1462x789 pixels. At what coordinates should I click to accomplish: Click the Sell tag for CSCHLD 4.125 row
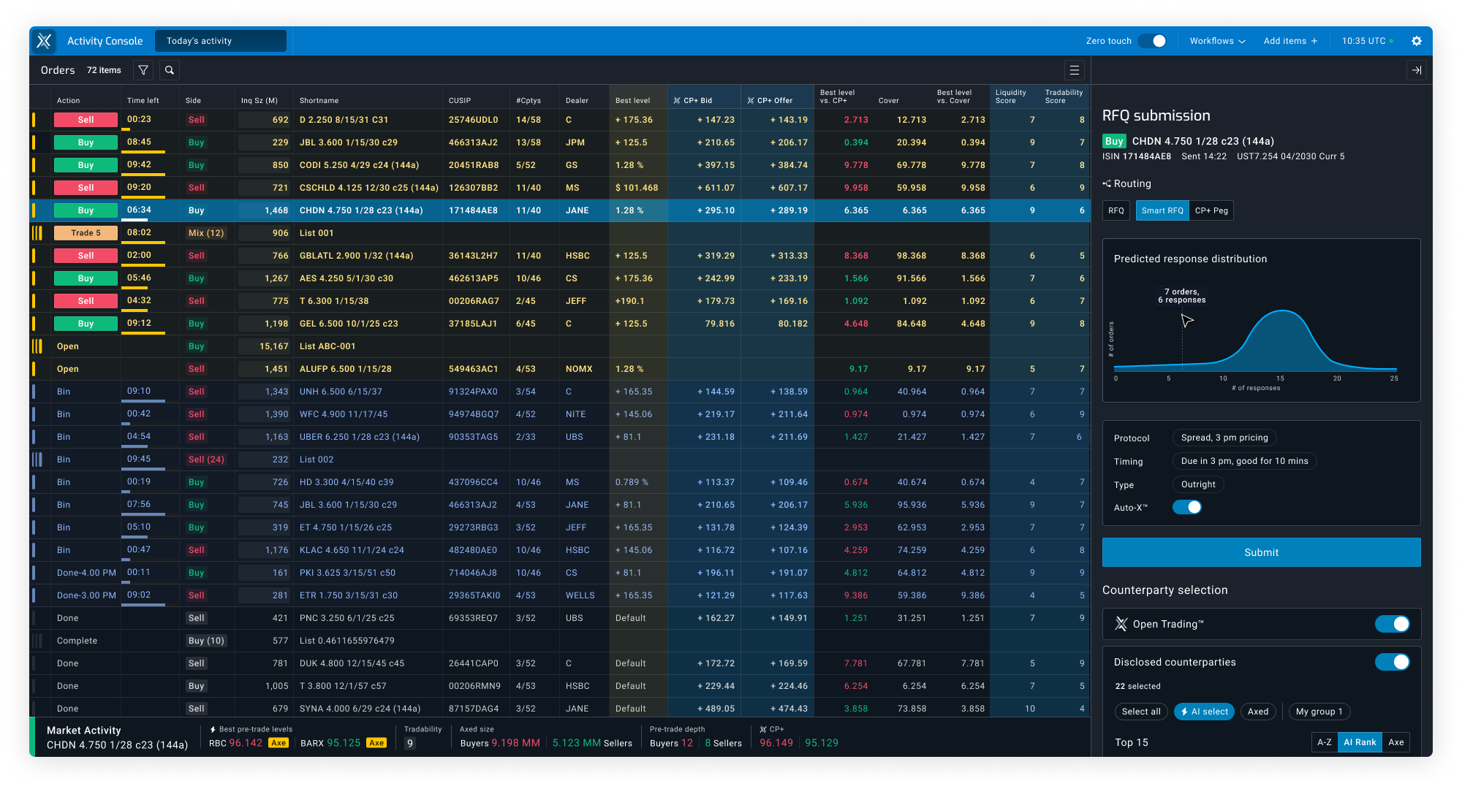coord(196,188)
